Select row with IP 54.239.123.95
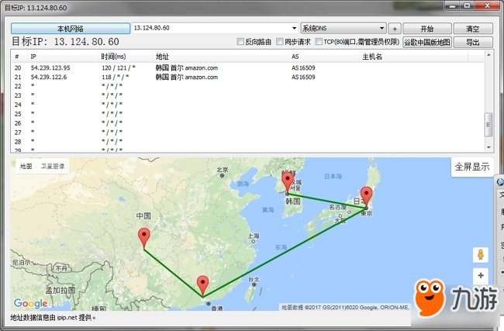This screenshot has height=331, width=504. click(247, 67)
